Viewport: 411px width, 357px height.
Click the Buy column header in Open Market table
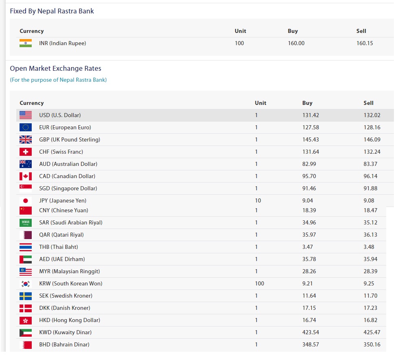[307, 103]
